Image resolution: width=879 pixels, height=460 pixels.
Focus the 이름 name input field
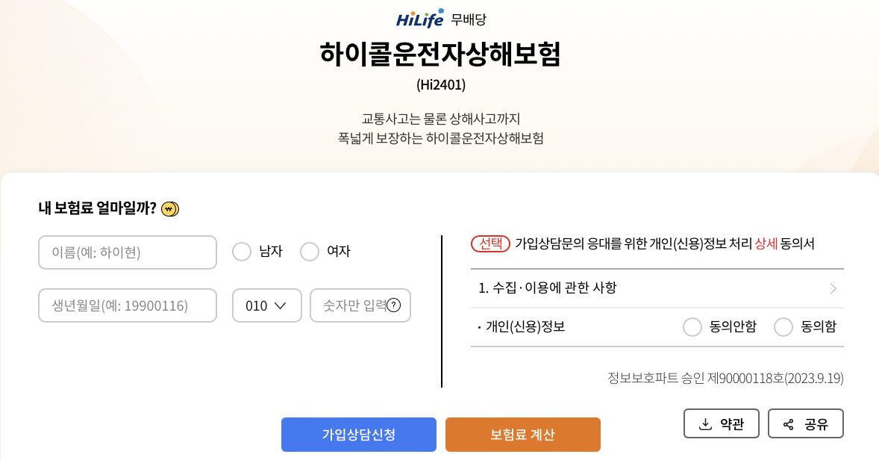coord(128,252)
